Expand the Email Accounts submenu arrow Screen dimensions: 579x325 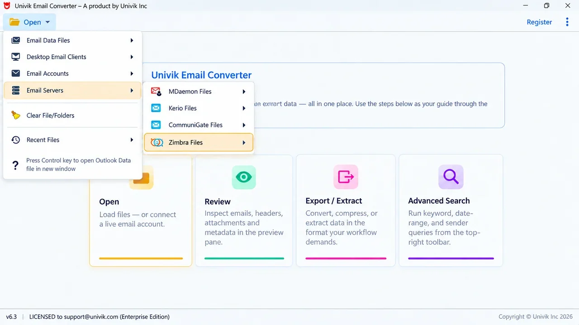pos(132,74)
